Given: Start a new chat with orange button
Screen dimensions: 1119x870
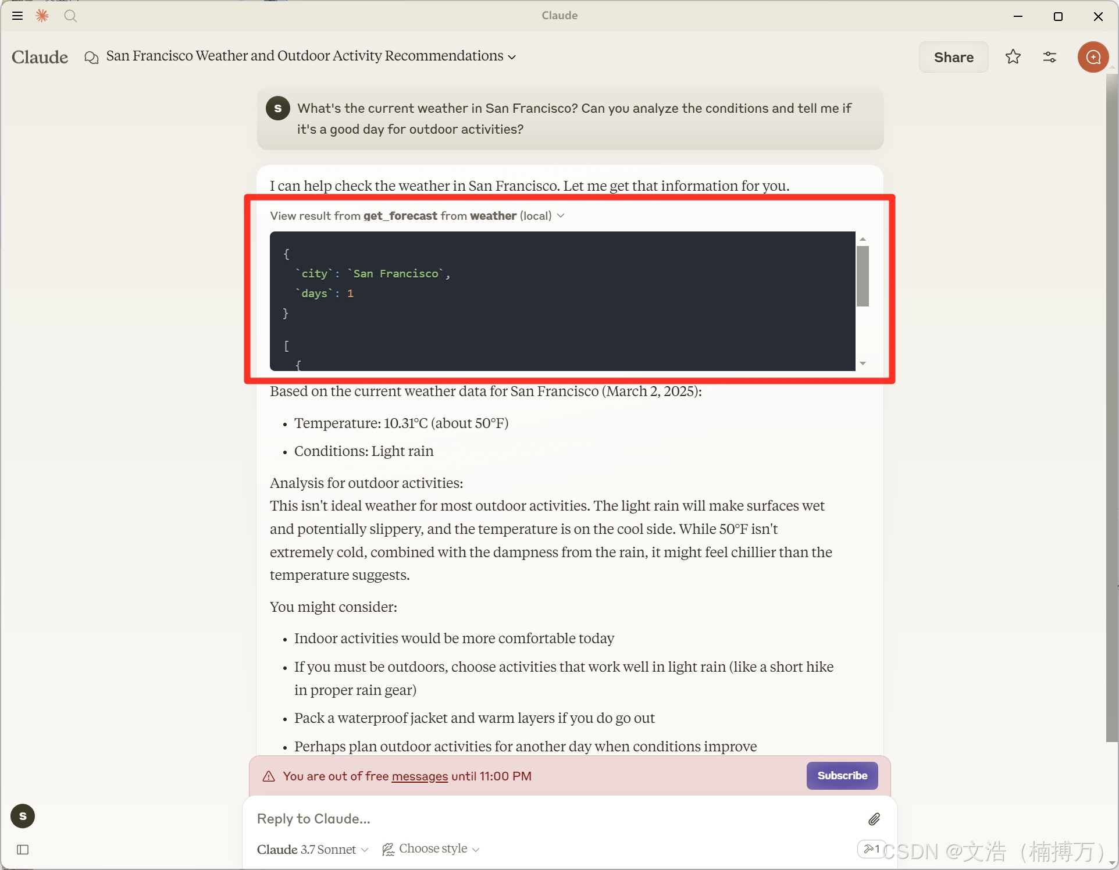Looking at the screenshot, I should [1093, 57].
